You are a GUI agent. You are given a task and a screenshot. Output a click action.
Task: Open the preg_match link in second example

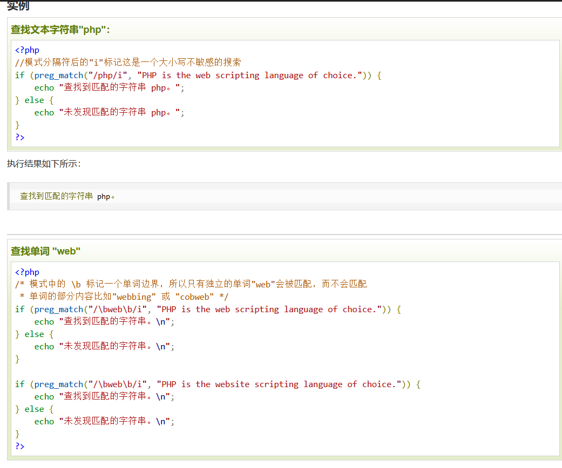coord(58,309)
